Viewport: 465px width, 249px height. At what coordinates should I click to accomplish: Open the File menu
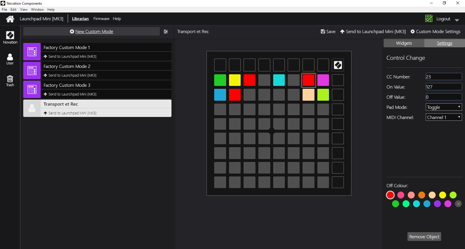coord(4,10)
